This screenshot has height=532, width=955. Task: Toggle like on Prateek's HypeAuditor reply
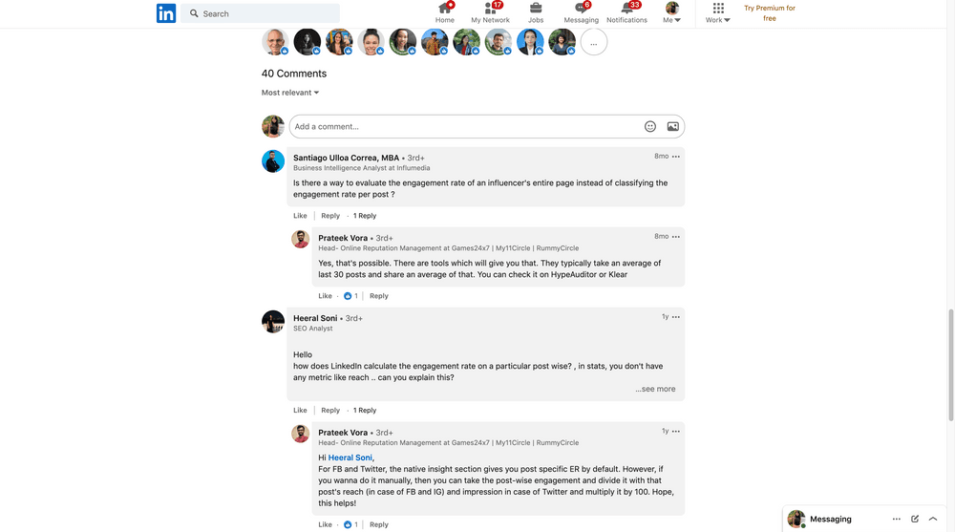(x=325, y=296)
